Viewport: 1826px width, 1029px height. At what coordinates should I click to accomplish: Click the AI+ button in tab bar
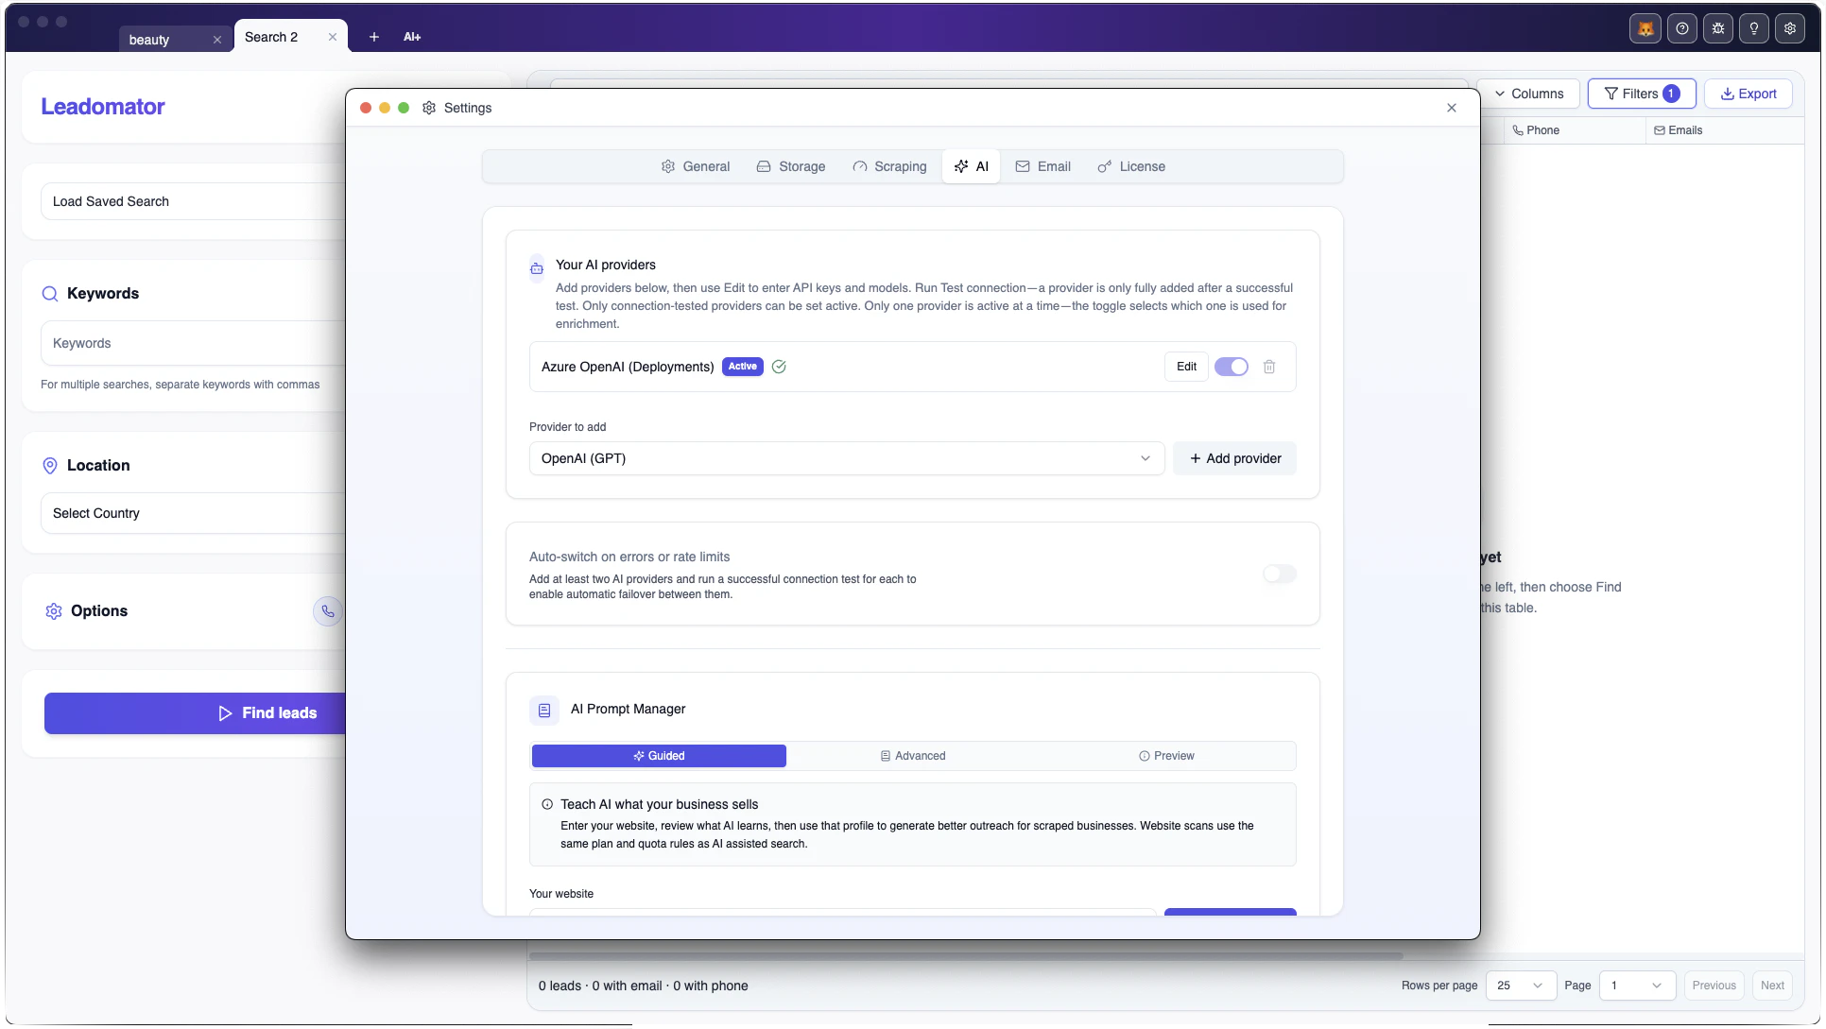point(412,37)
